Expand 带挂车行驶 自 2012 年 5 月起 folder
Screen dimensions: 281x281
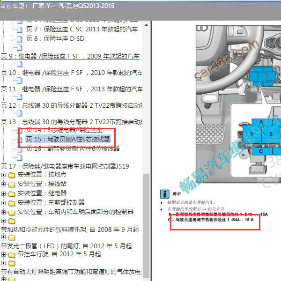click(3, 254)
